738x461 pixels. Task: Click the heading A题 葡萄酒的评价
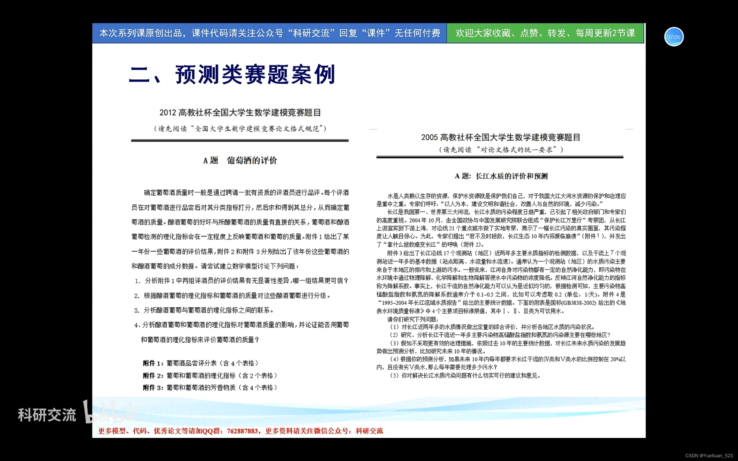point(240,160)
